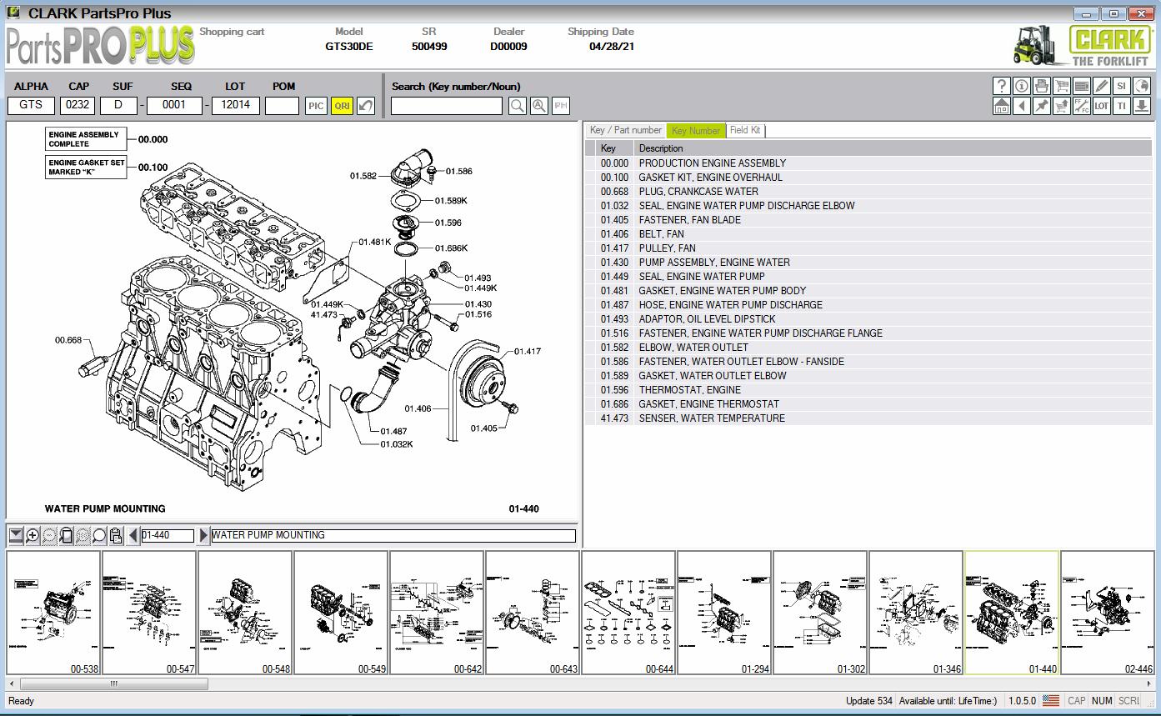Click the magnifier search icon
The height and width of the screenshot is (716, 1161).
[518, 106]
